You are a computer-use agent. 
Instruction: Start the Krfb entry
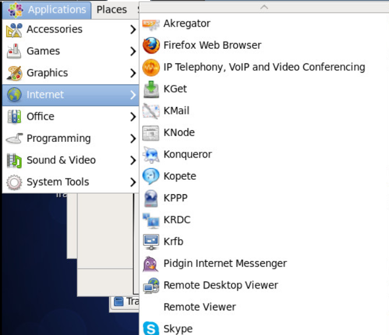[x=264, y=241]
